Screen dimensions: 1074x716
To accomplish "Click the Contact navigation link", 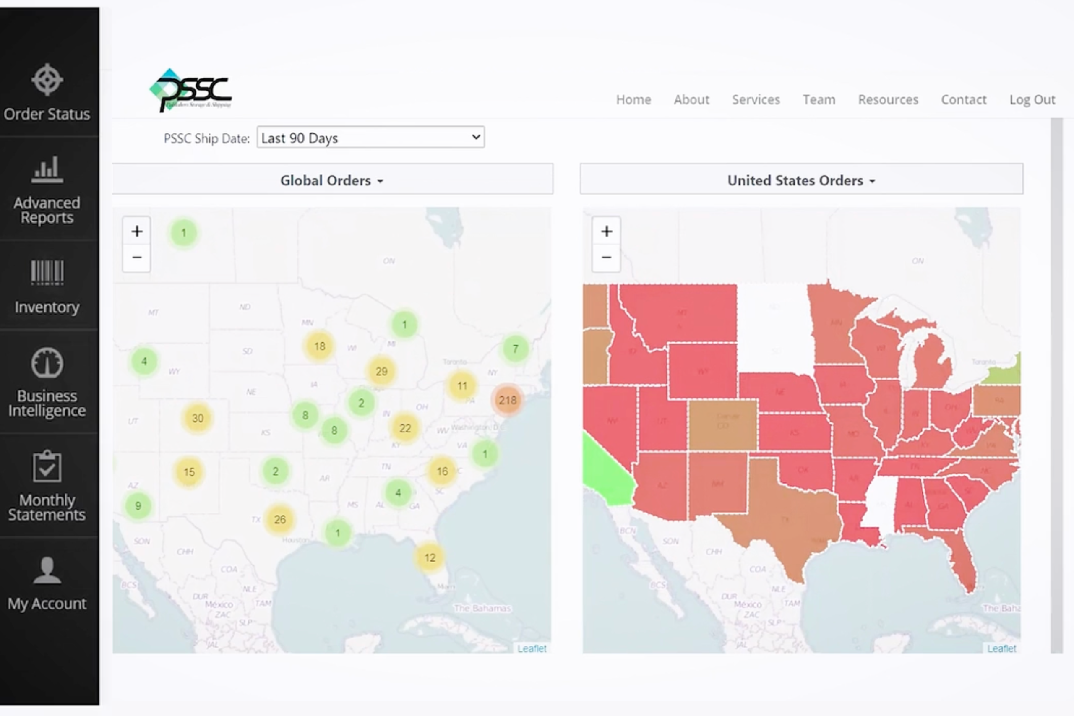I will click(x=964, y=99).
